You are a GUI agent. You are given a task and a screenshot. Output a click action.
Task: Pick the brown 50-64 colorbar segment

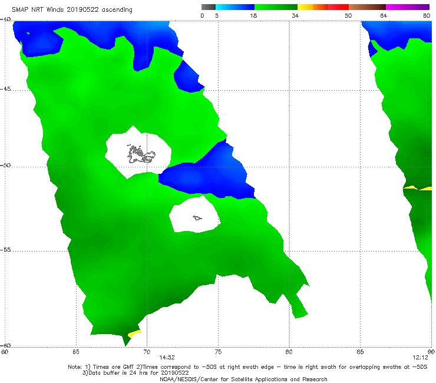pyautogui.click(x=367, y=7)
